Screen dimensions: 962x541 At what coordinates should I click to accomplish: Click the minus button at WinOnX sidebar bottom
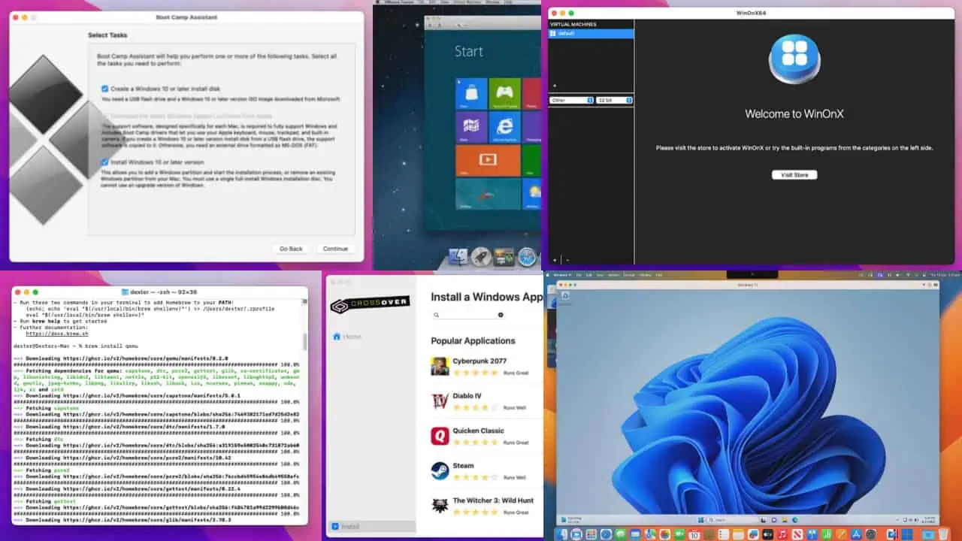click(x=567, y=259)
